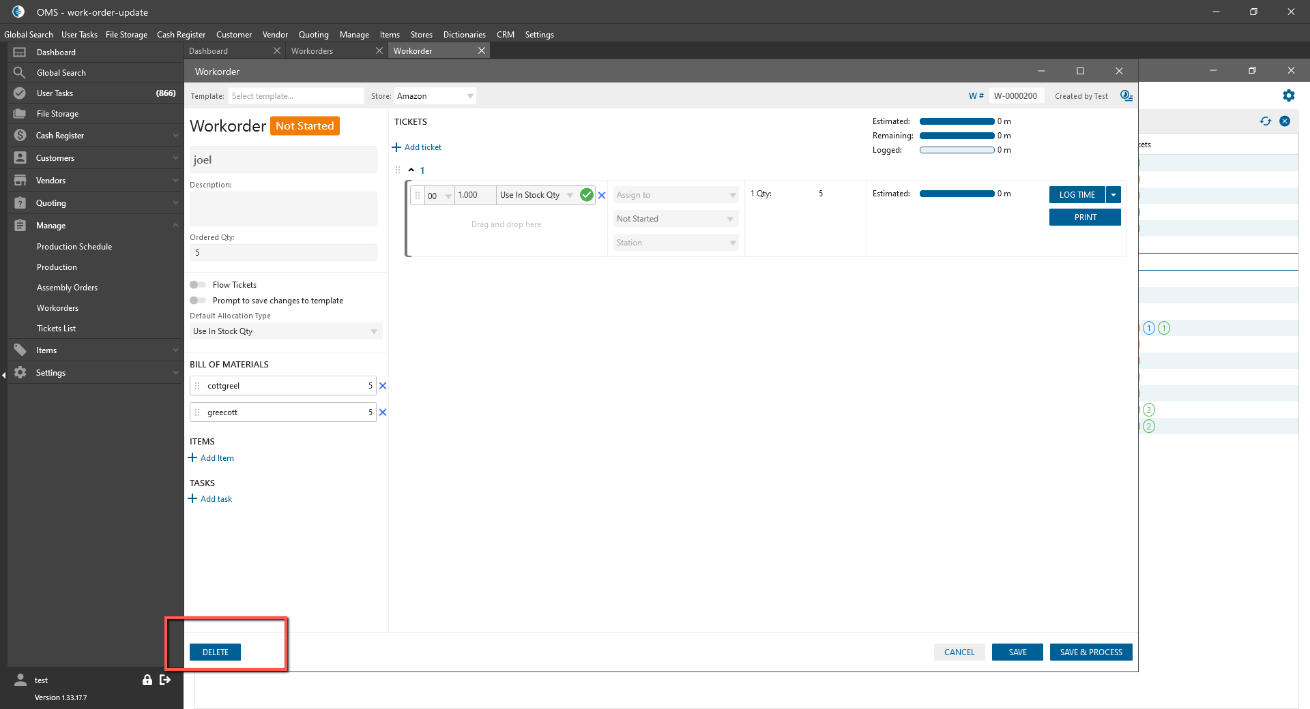The height and width of the screenshot is (709, 1310).
Task: Click the LOG TIME button
Action: [1077, 195]
